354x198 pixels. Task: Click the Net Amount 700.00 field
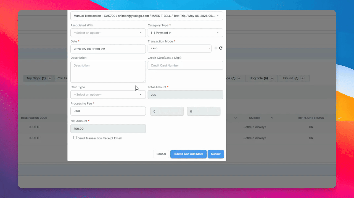coord(108,128)
